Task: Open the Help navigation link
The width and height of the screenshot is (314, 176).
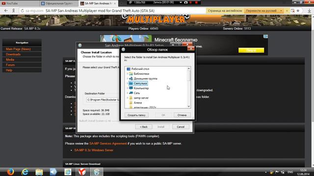Action: click(x=9, y=70)
